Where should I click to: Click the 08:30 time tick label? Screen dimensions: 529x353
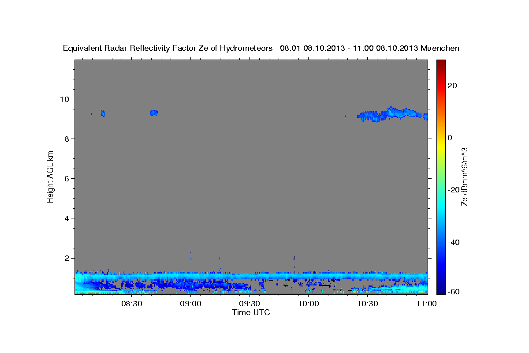click(132, 304)
